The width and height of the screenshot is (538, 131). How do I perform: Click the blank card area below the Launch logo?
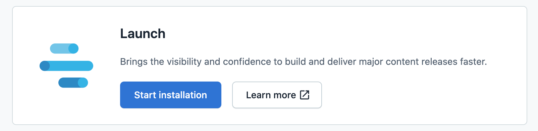66,105
